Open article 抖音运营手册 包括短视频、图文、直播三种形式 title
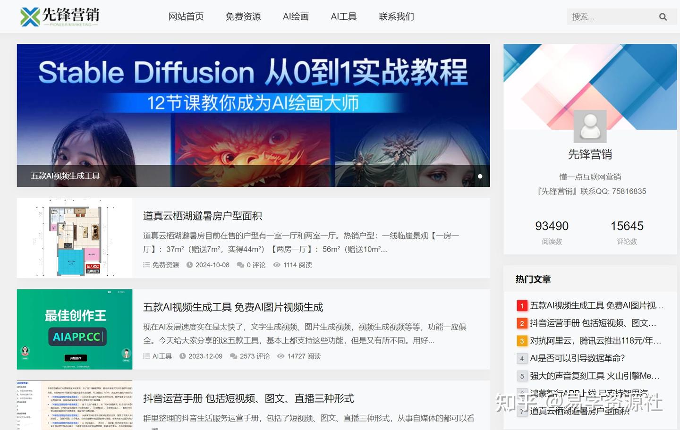 (x=248, y=398)
